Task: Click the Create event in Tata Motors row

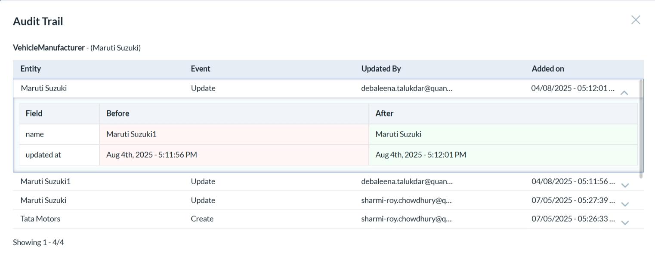Action: 202,219
